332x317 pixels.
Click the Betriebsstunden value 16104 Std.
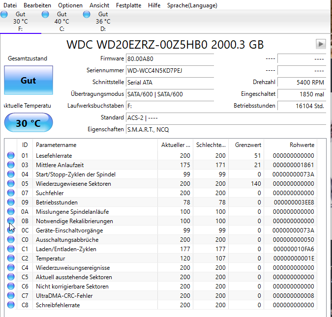302,106
